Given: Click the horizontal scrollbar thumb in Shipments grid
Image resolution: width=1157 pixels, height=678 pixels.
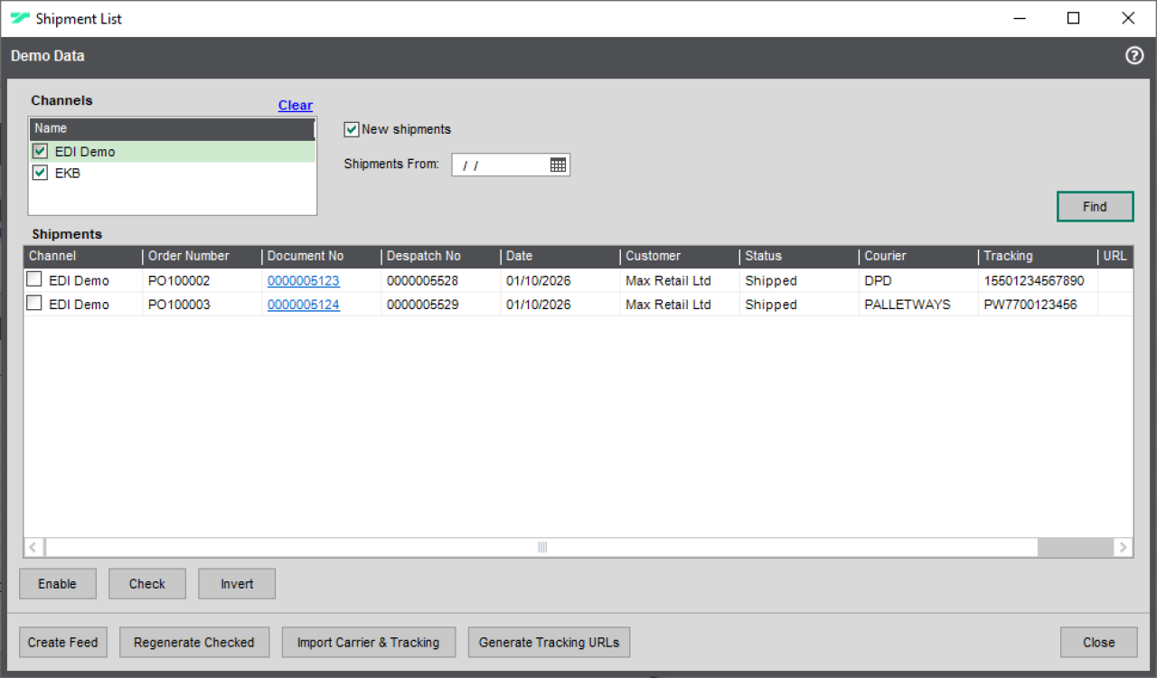Looking at the screenshot, I should [542, 547].
